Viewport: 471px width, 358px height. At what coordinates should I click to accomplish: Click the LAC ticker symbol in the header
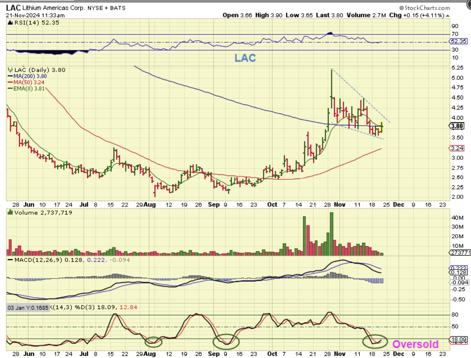pos(13,8)
